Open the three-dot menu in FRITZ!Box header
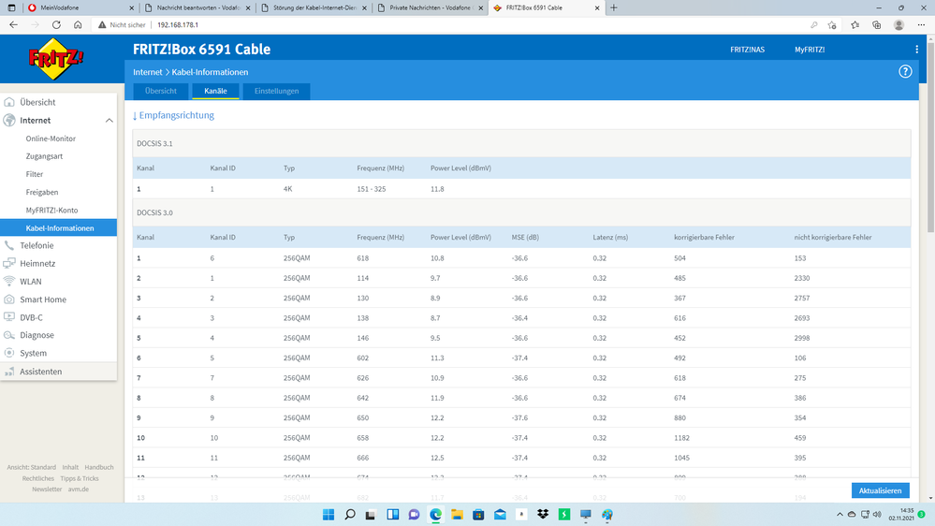Image resolution: width=935 pixels, height=526 pixels. (916, 50)
